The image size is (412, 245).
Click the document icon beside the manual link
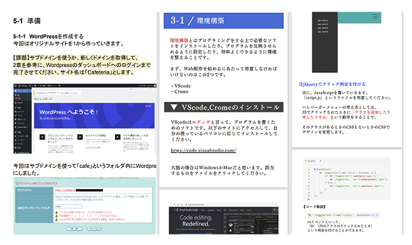tap(17, 183)
